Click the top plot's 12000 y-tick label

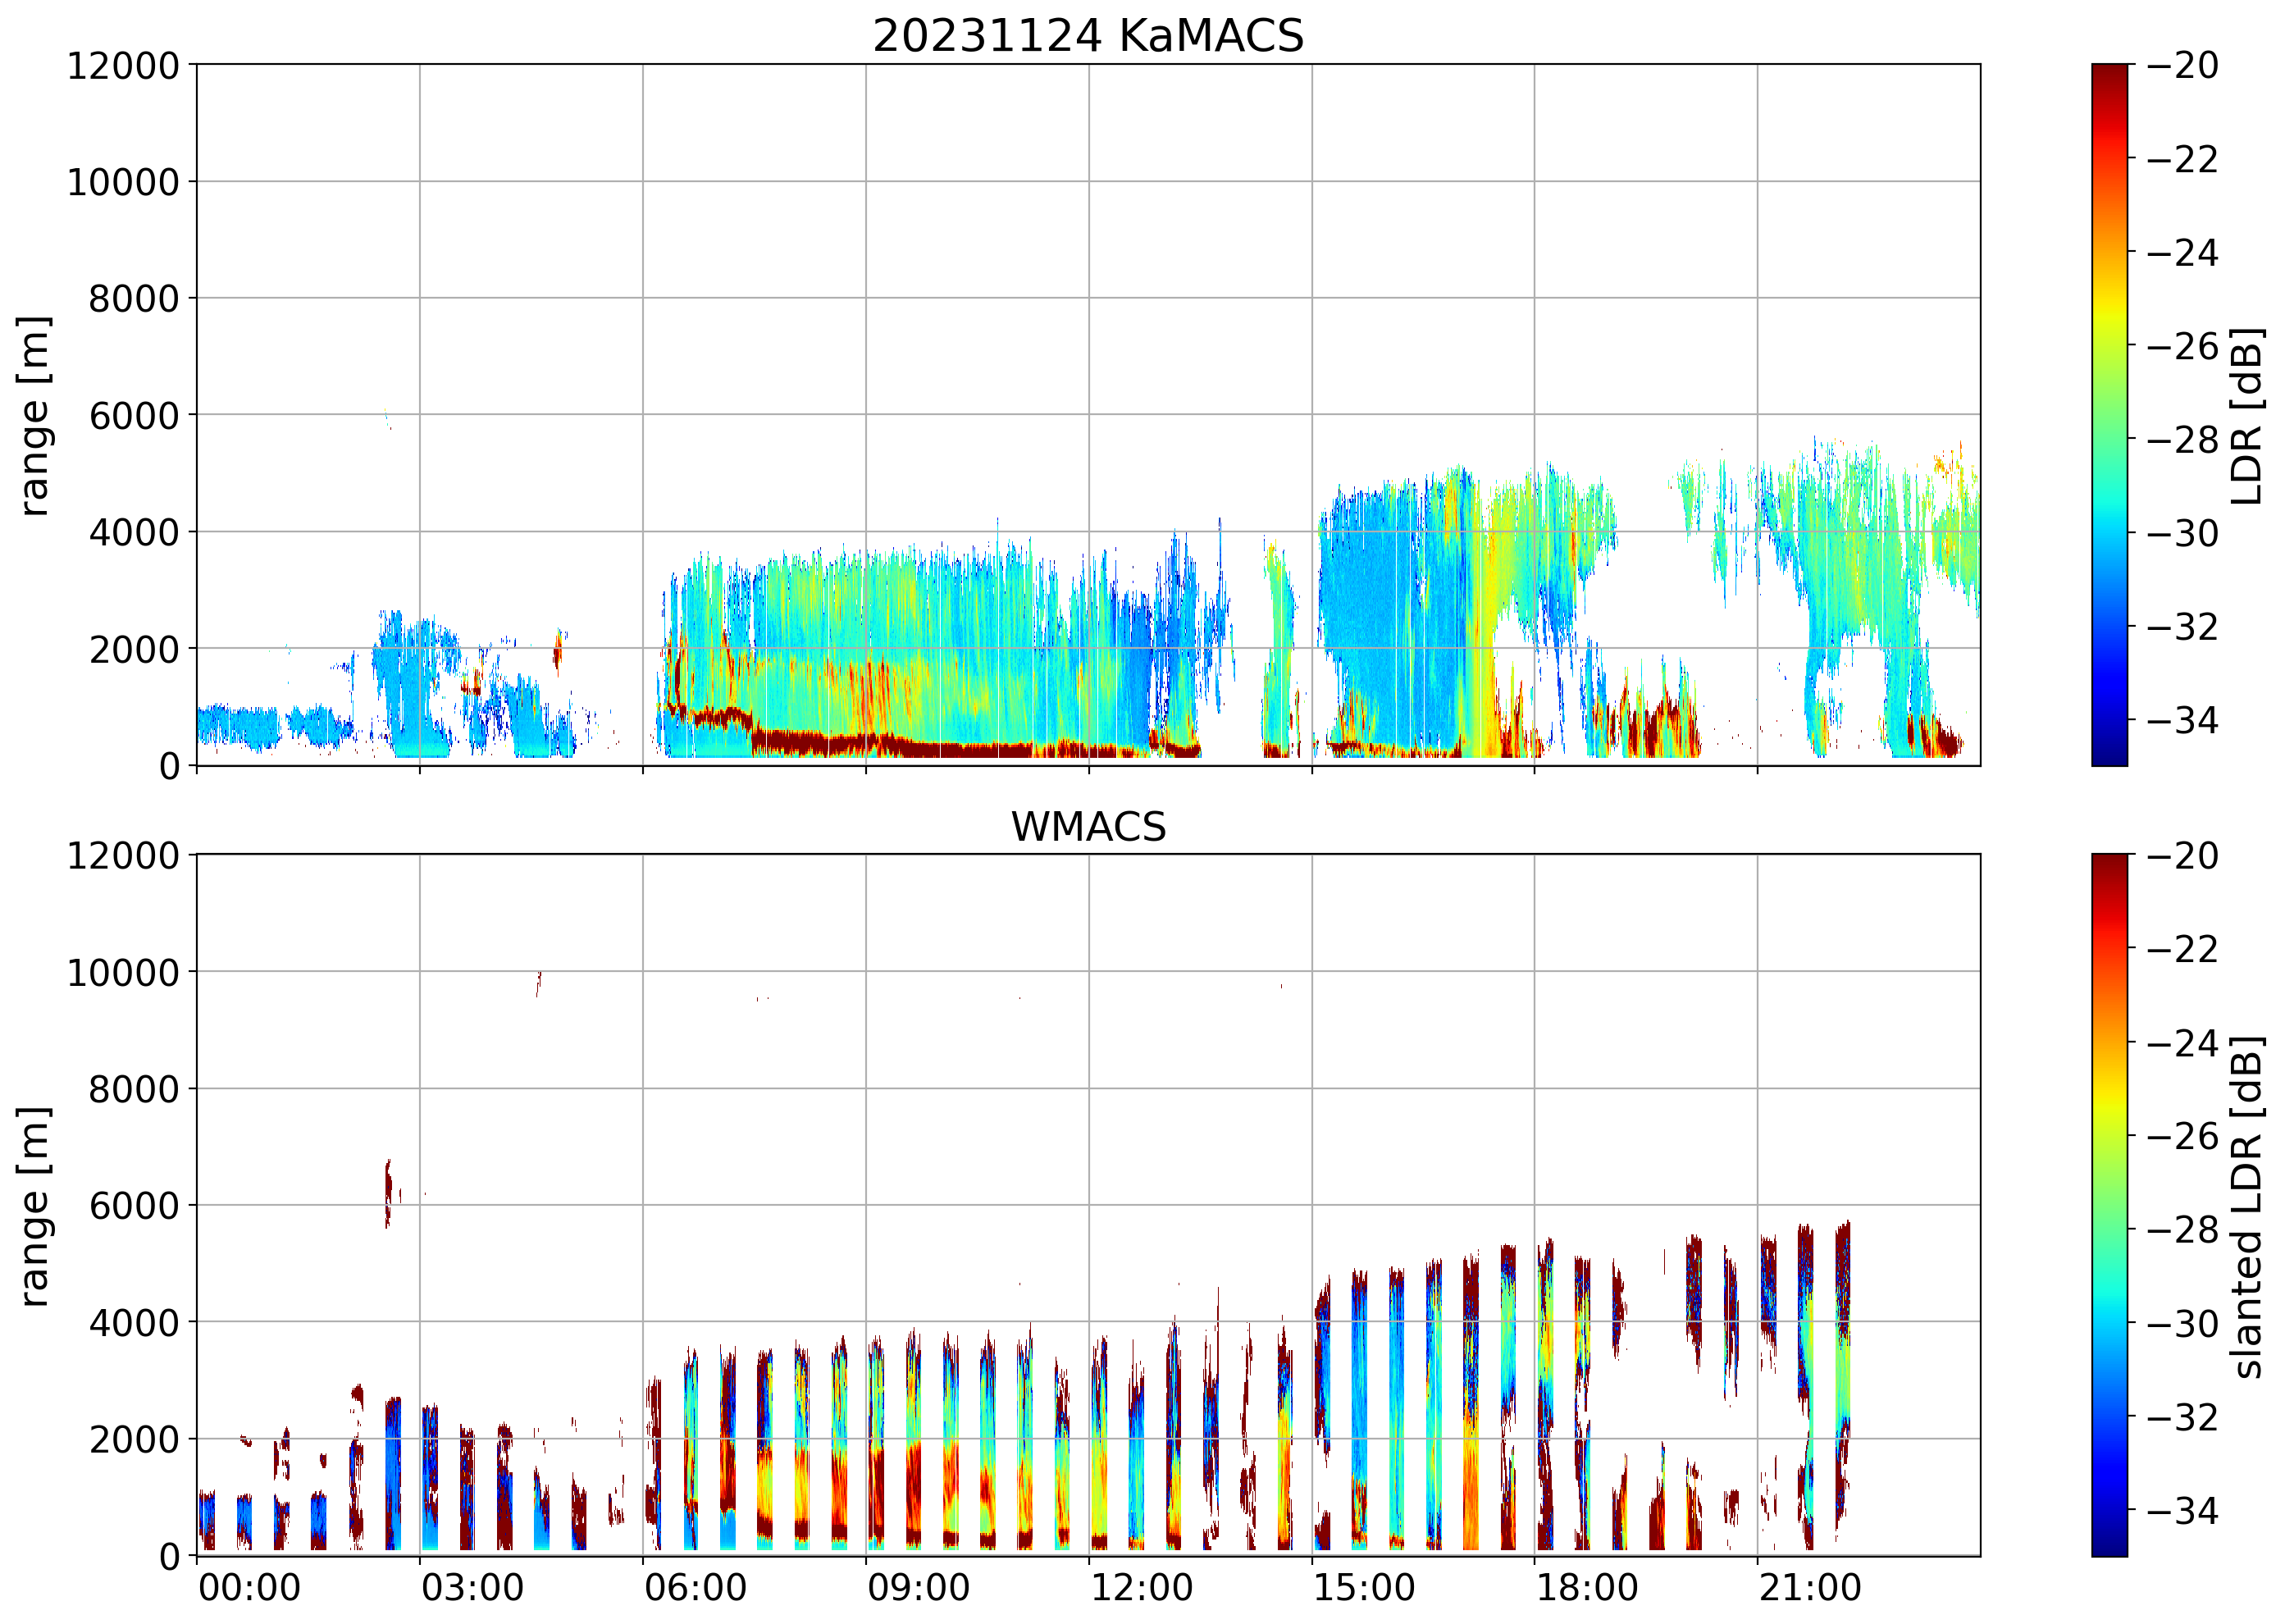123,66
